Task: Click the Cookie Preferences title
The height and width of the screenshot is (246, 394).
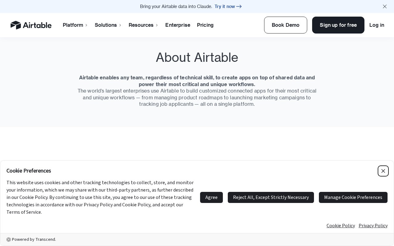Action: point(29,171)
